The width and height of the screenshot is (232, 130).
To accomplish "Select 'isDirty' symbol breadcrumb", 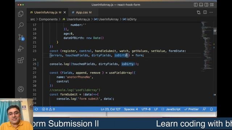I will click(132, 19).
